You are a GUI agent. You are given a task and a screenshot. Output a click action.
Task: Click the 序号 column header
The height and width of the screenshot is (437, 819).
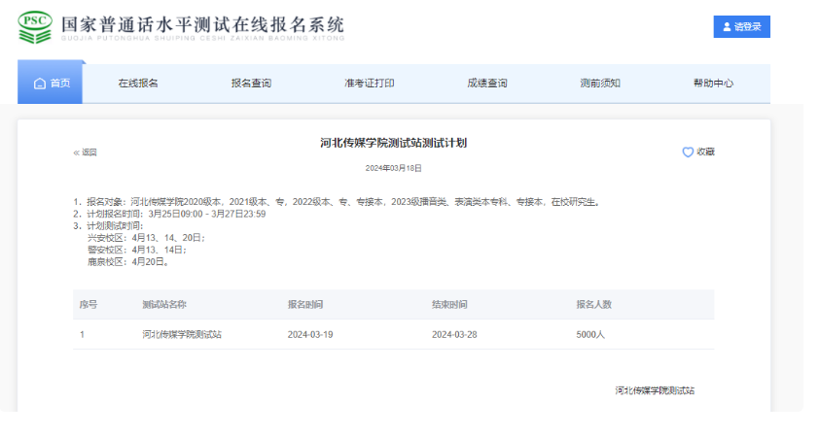[x=89, y=304]
